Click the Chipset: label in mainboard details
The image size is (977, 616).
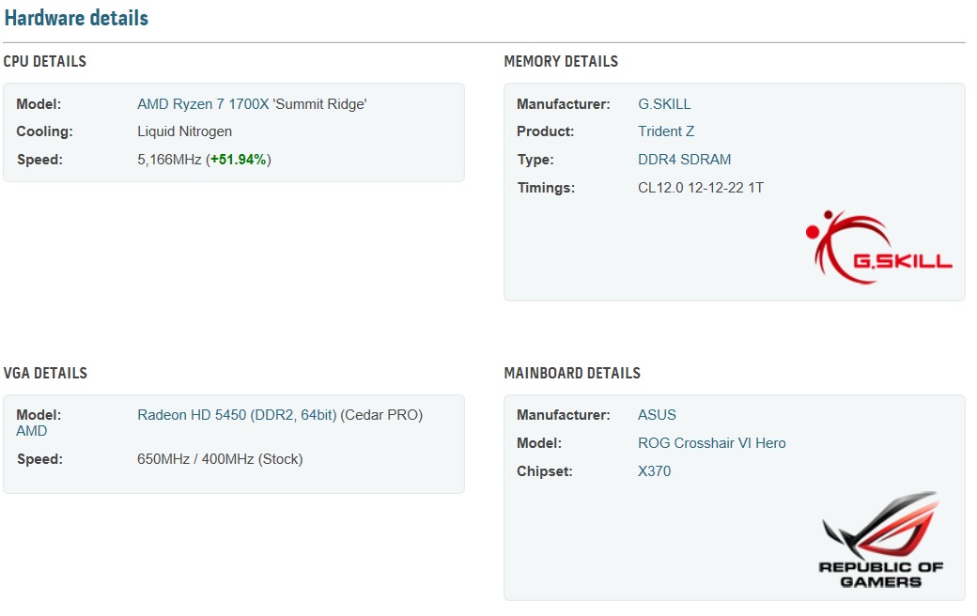545,470
